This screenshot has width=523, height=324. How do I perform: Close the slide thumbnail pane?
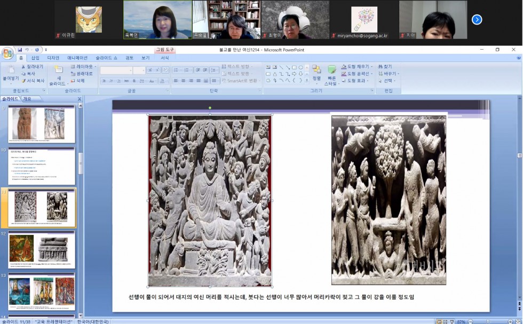point(80,99)
